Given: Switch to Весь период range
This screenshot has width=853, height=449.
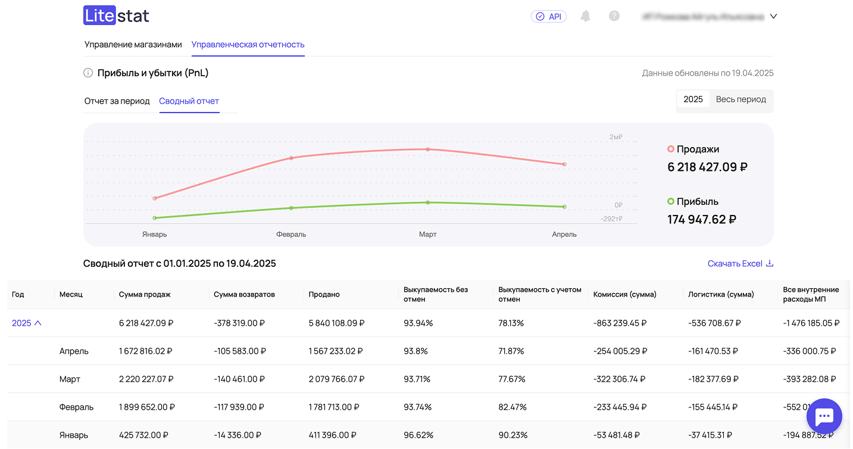Looking at the screenshot, I should point(740,99).
